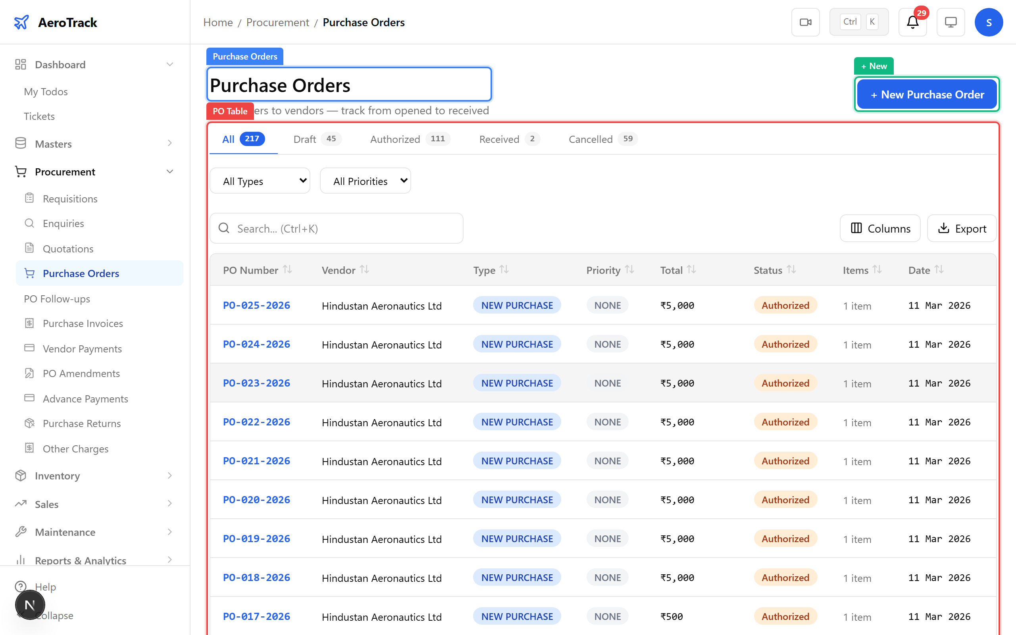
Task: Switch to the Authorized tab
Action: pyautogui.click(x=394, y=139)
